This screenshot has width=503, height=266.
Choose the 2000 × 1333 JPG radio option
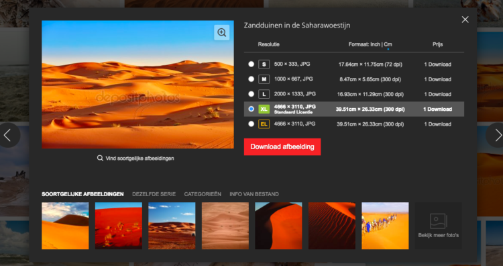[x=251, y=94]
